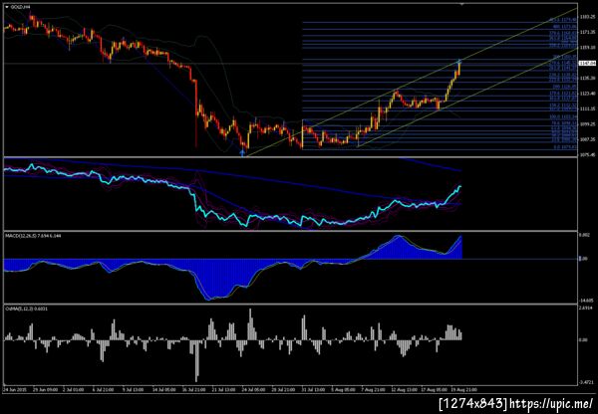Image resolution: width=598 pixels, height=414 pixels.
Task: Click the 19 Aug 21:00 time axis label
Action: pyautogui.click(x=463, y=390)
